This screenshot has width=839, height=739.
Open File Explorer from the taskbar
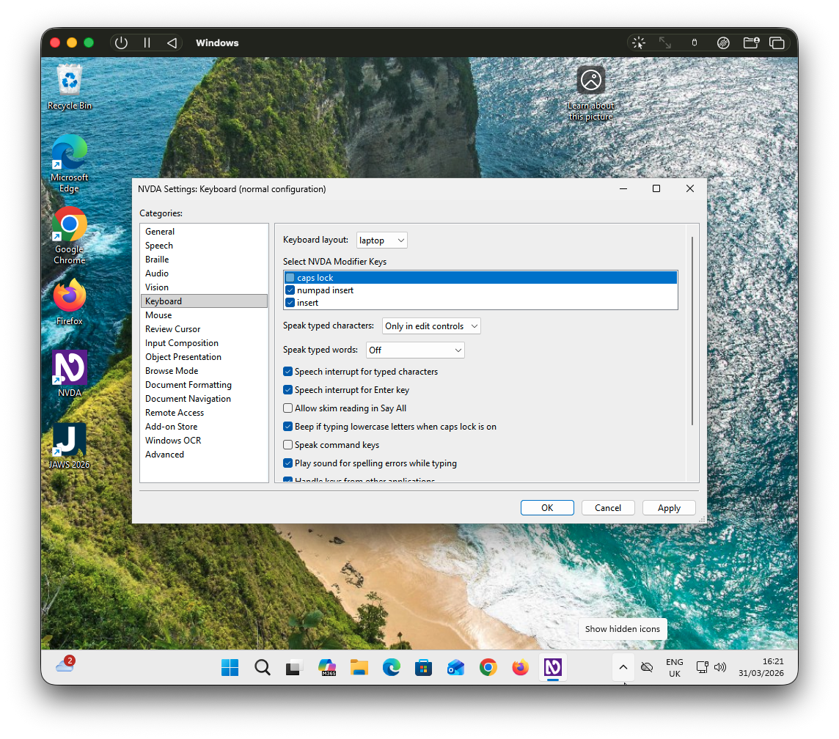(x=359, y=668)
